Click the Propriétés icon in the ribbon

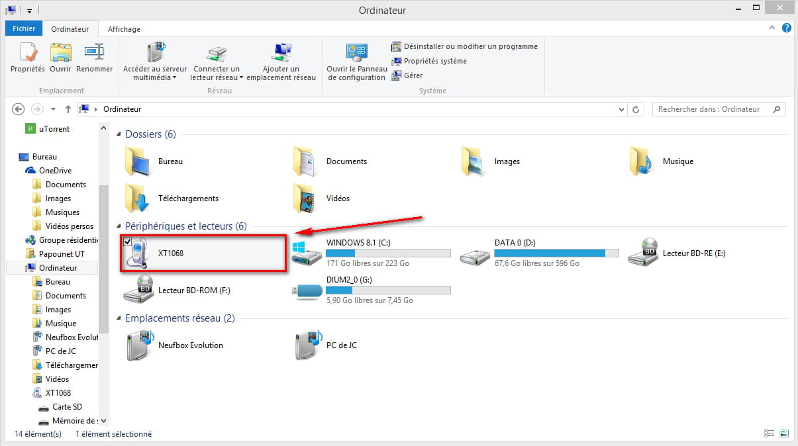[28, 52]
